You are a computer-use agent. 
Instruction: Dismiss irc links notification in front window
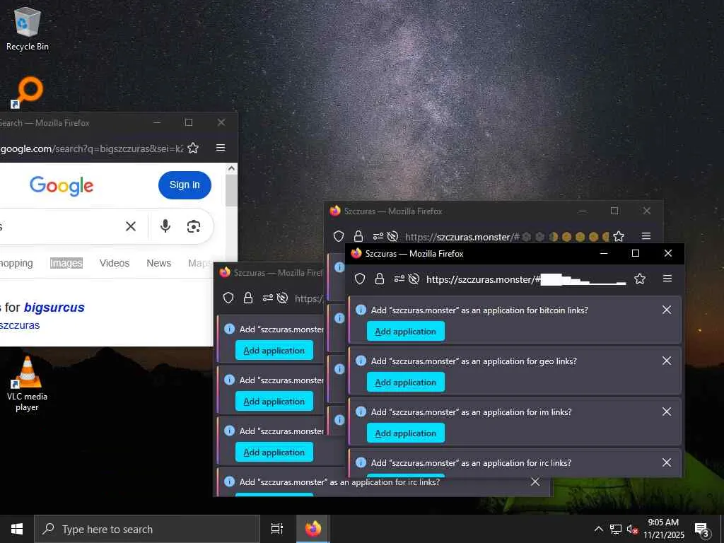click(667, 462)
